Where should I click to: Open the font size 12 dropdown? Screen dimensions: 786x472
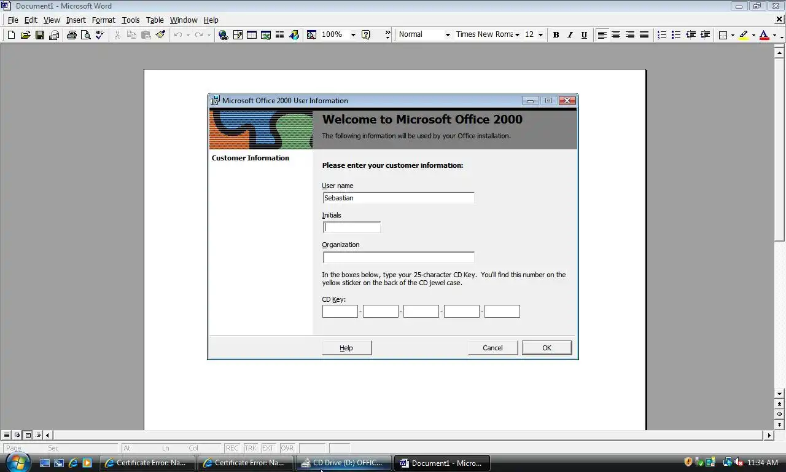click(x=540, y=35)
